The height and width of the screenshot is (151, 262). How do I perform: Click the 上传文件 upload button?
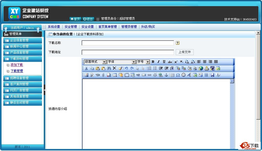184,52
